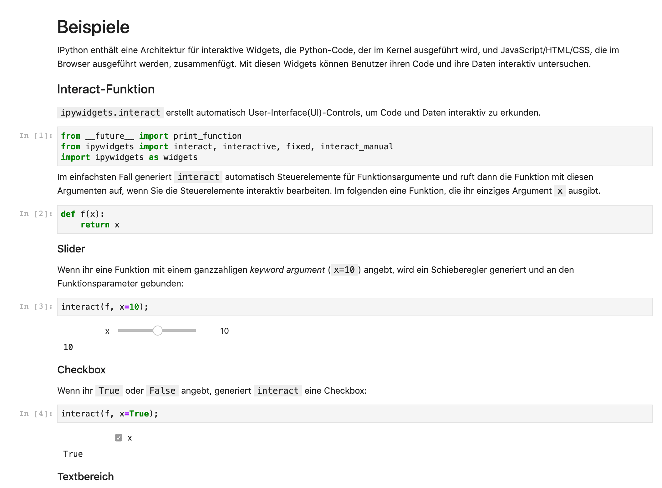Select the inline code ipywidgets.interact
The height and width of the screenshot is (488, 662).
click(110, 112)
